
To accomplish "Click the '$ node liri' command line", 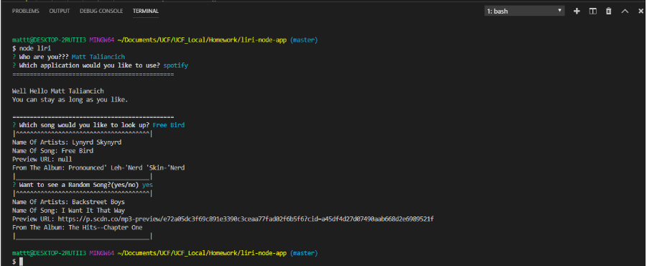I will (32, 48).
